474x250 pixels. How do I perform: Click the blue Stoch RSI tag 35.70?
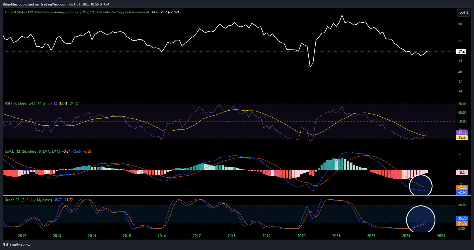pyautogui.click(x=462, y=218)
